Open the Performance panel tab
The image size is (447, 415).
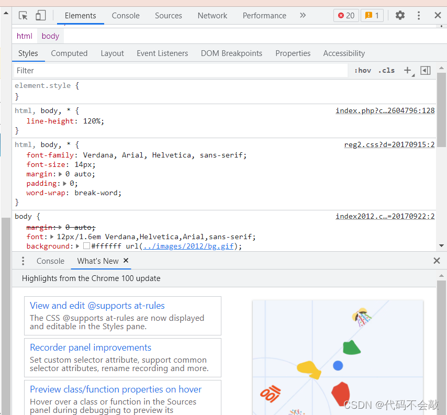click(264, 16)
